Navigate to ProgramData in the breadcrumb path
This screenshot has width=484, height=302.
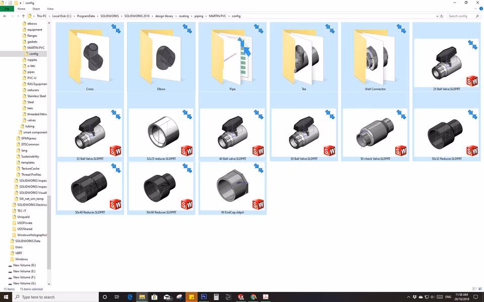tap(86, 16)
